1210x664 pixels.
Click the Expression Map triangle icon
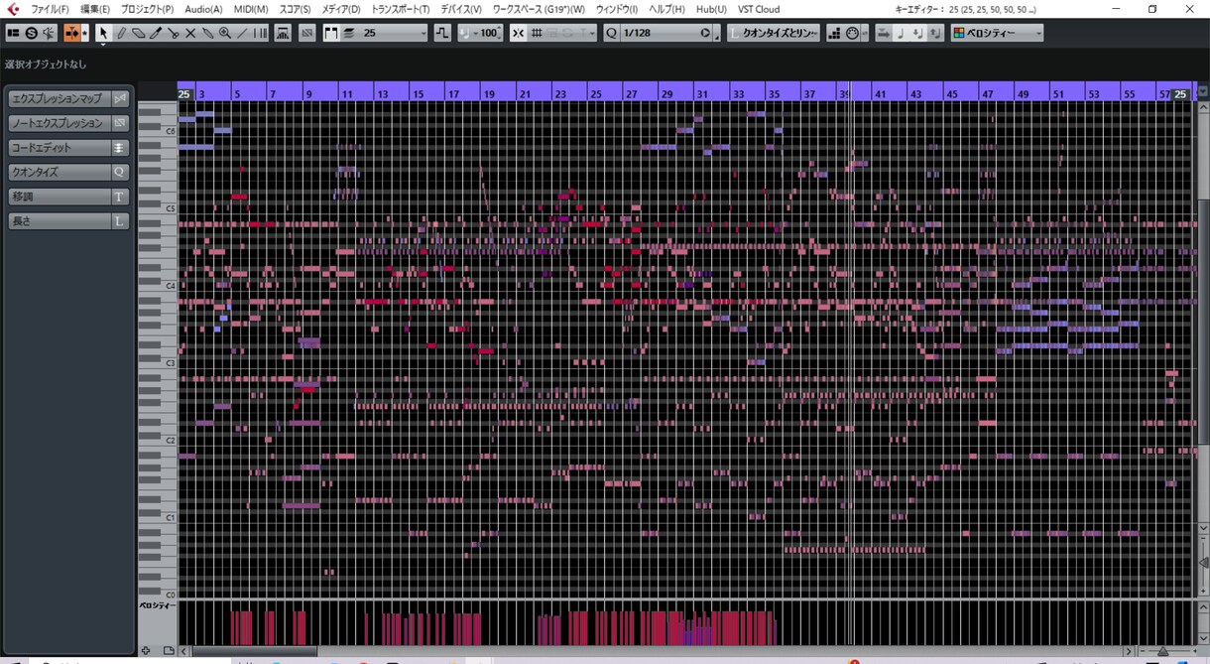tap(120, 99)
